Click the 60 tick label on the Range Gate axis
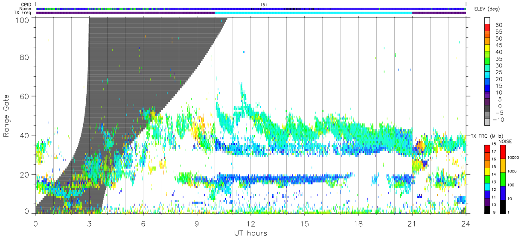The width and height of the screenshot is (524, 242). (25, 96)
